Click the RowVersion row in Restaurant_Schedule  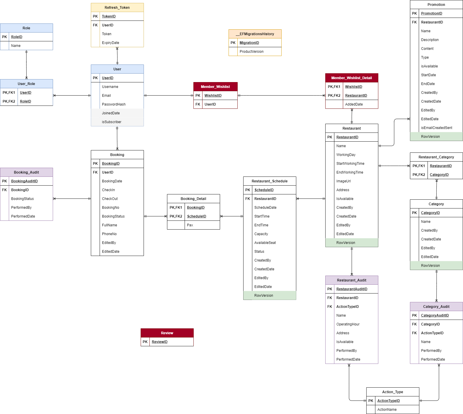pos(270,296)
